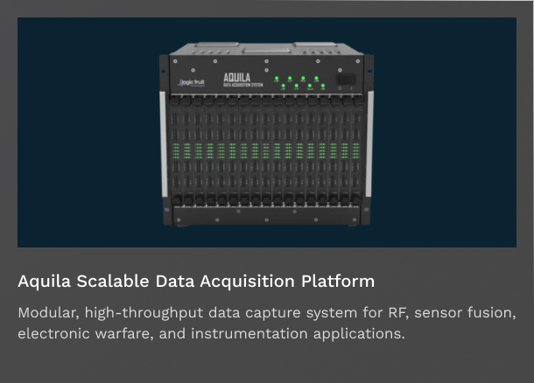Click the top-right green status LED
The image size is (534, 383).
(317, 79)
